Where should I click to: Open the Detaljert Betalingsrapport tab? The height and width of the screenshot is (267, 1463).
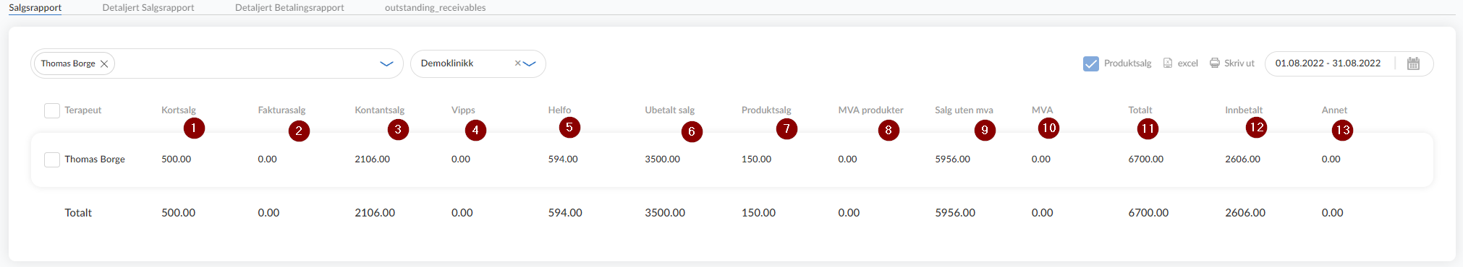coord(289,8)
